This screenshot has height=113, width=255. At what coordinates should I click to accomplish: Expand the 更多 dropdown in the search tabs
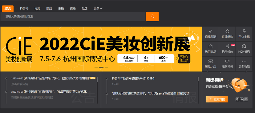[x=98, y=9]
